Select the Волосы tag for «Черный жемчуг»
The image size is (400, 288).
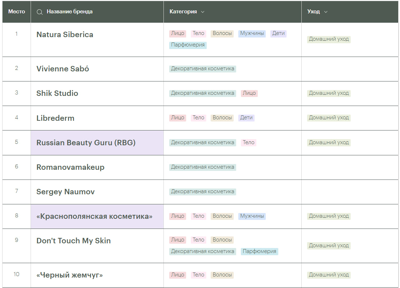point(222,275)
